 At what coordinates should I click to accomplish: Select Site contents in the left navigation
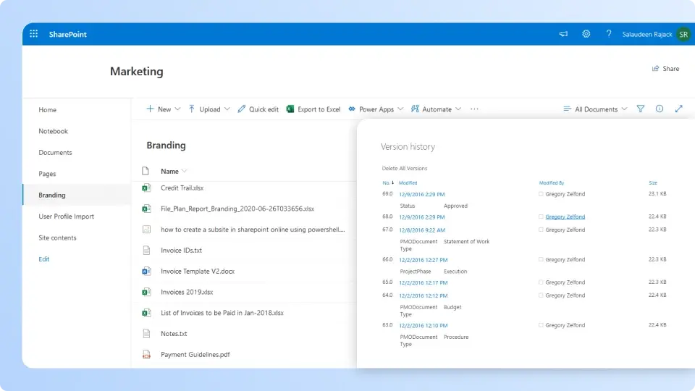[x=57, y=237]
